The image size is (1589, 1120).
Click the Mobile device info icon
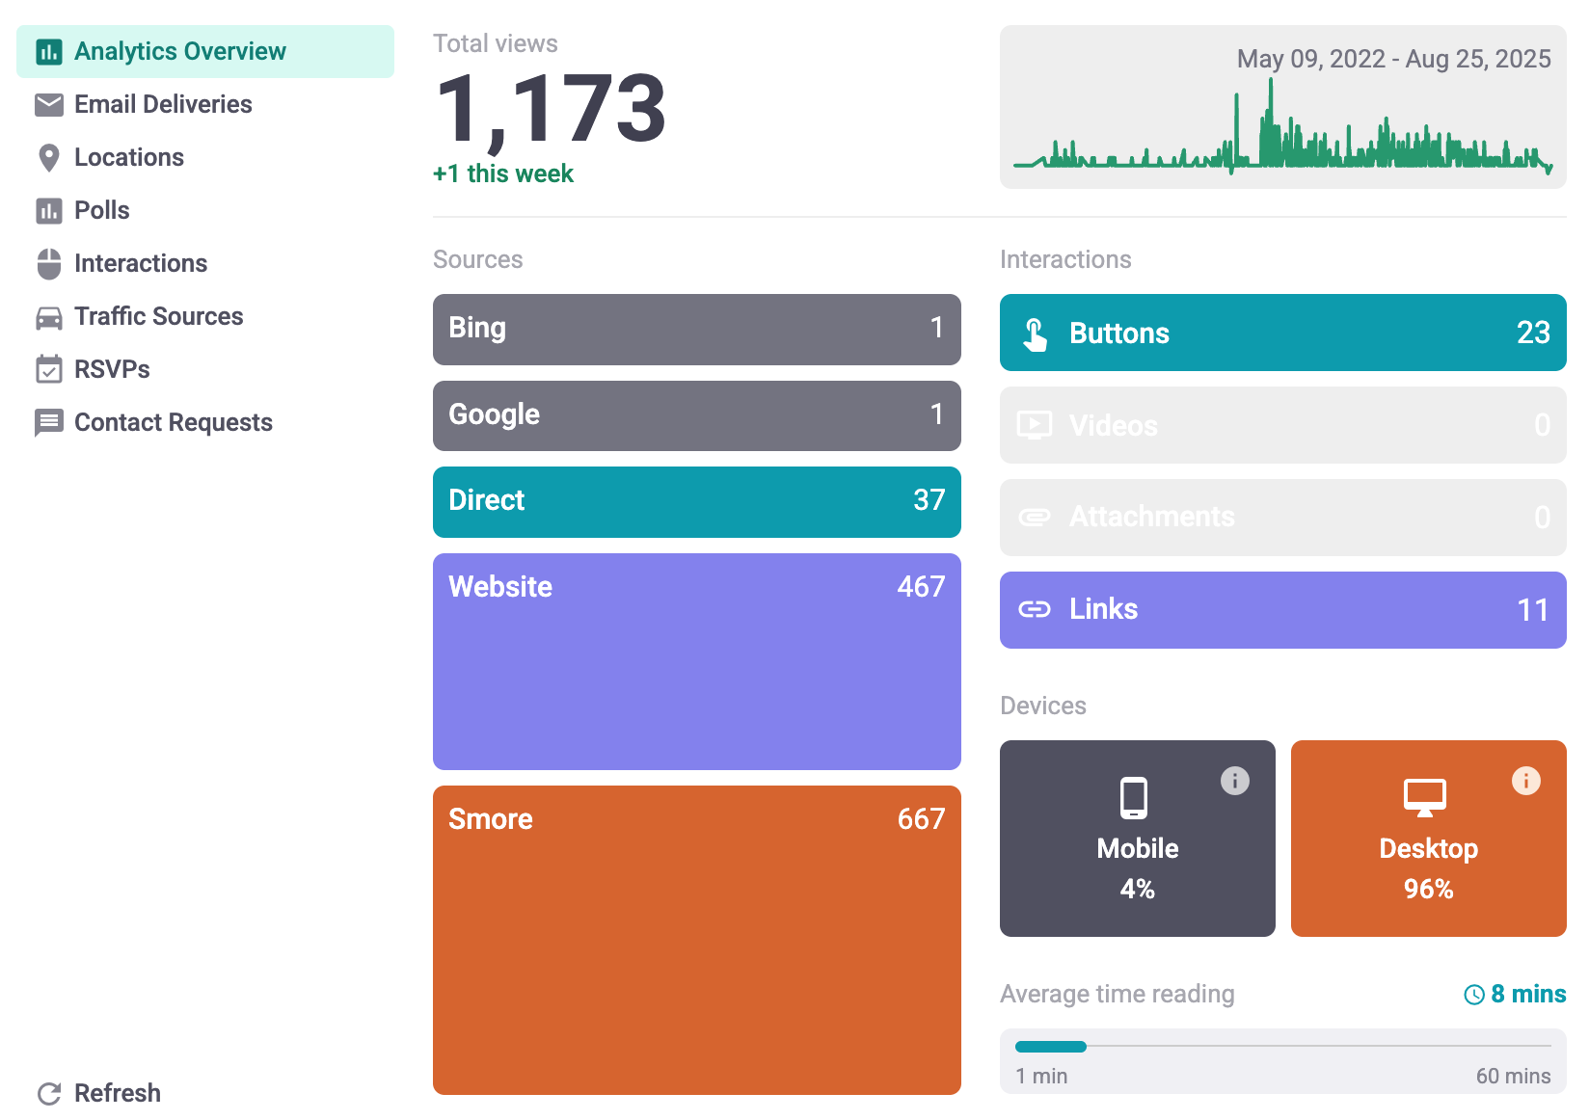pos(1234,781)
